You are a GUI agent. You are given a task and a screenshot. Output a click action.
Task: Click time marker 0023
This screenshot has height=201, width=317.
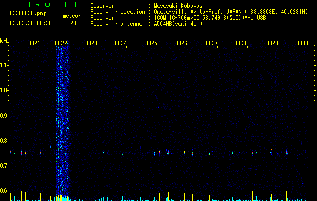tap(91, 43)
